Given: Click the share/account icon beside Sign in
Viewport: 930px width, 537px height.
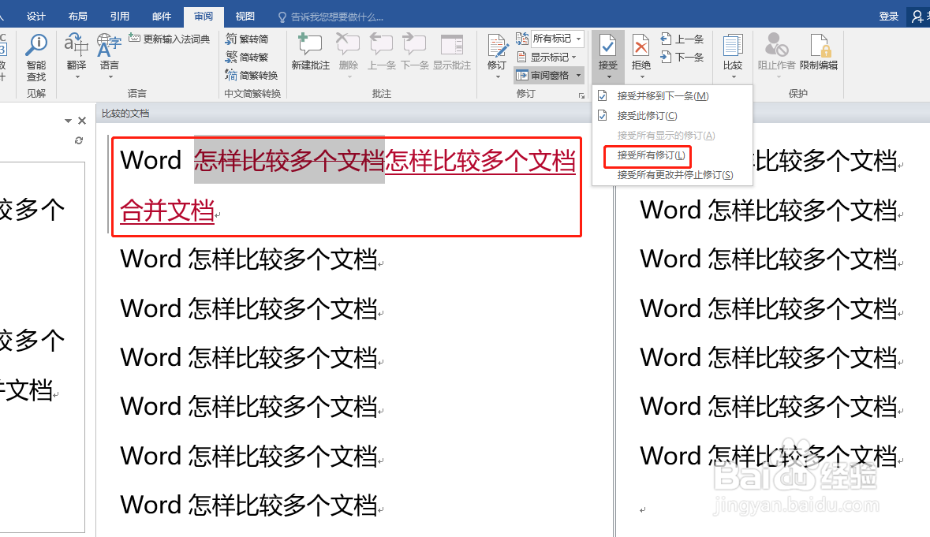Looking at the screenshot, I should [x=919, y=17].
